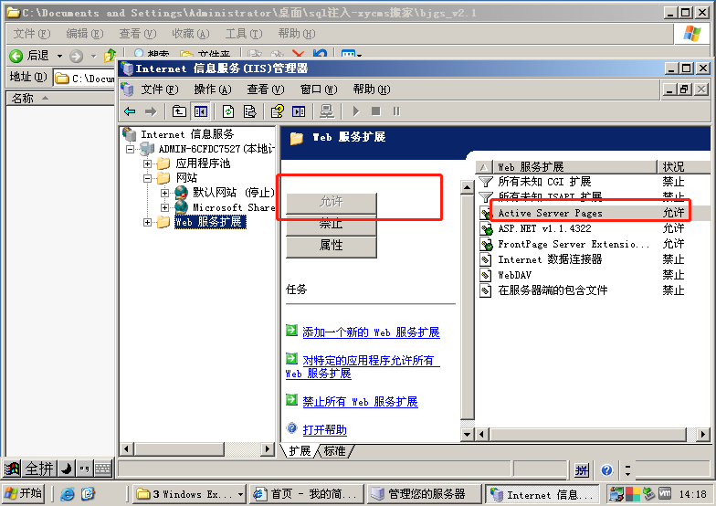Click the Forward arrow in IIS toolbar
This screenshot has width=716, height=506.
pos(150,111)
